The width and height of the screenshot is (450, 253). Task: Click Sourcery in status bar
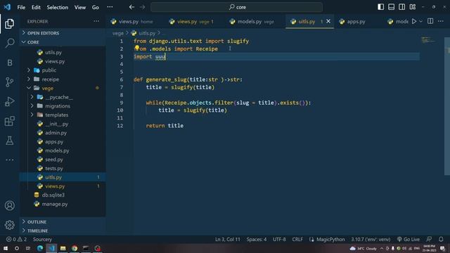tap(42, 239)
